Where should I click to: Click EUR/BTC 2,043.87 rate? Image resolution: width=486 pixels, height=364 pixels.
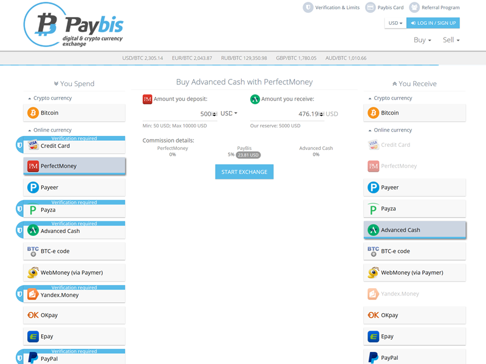[x=192, y=58]
